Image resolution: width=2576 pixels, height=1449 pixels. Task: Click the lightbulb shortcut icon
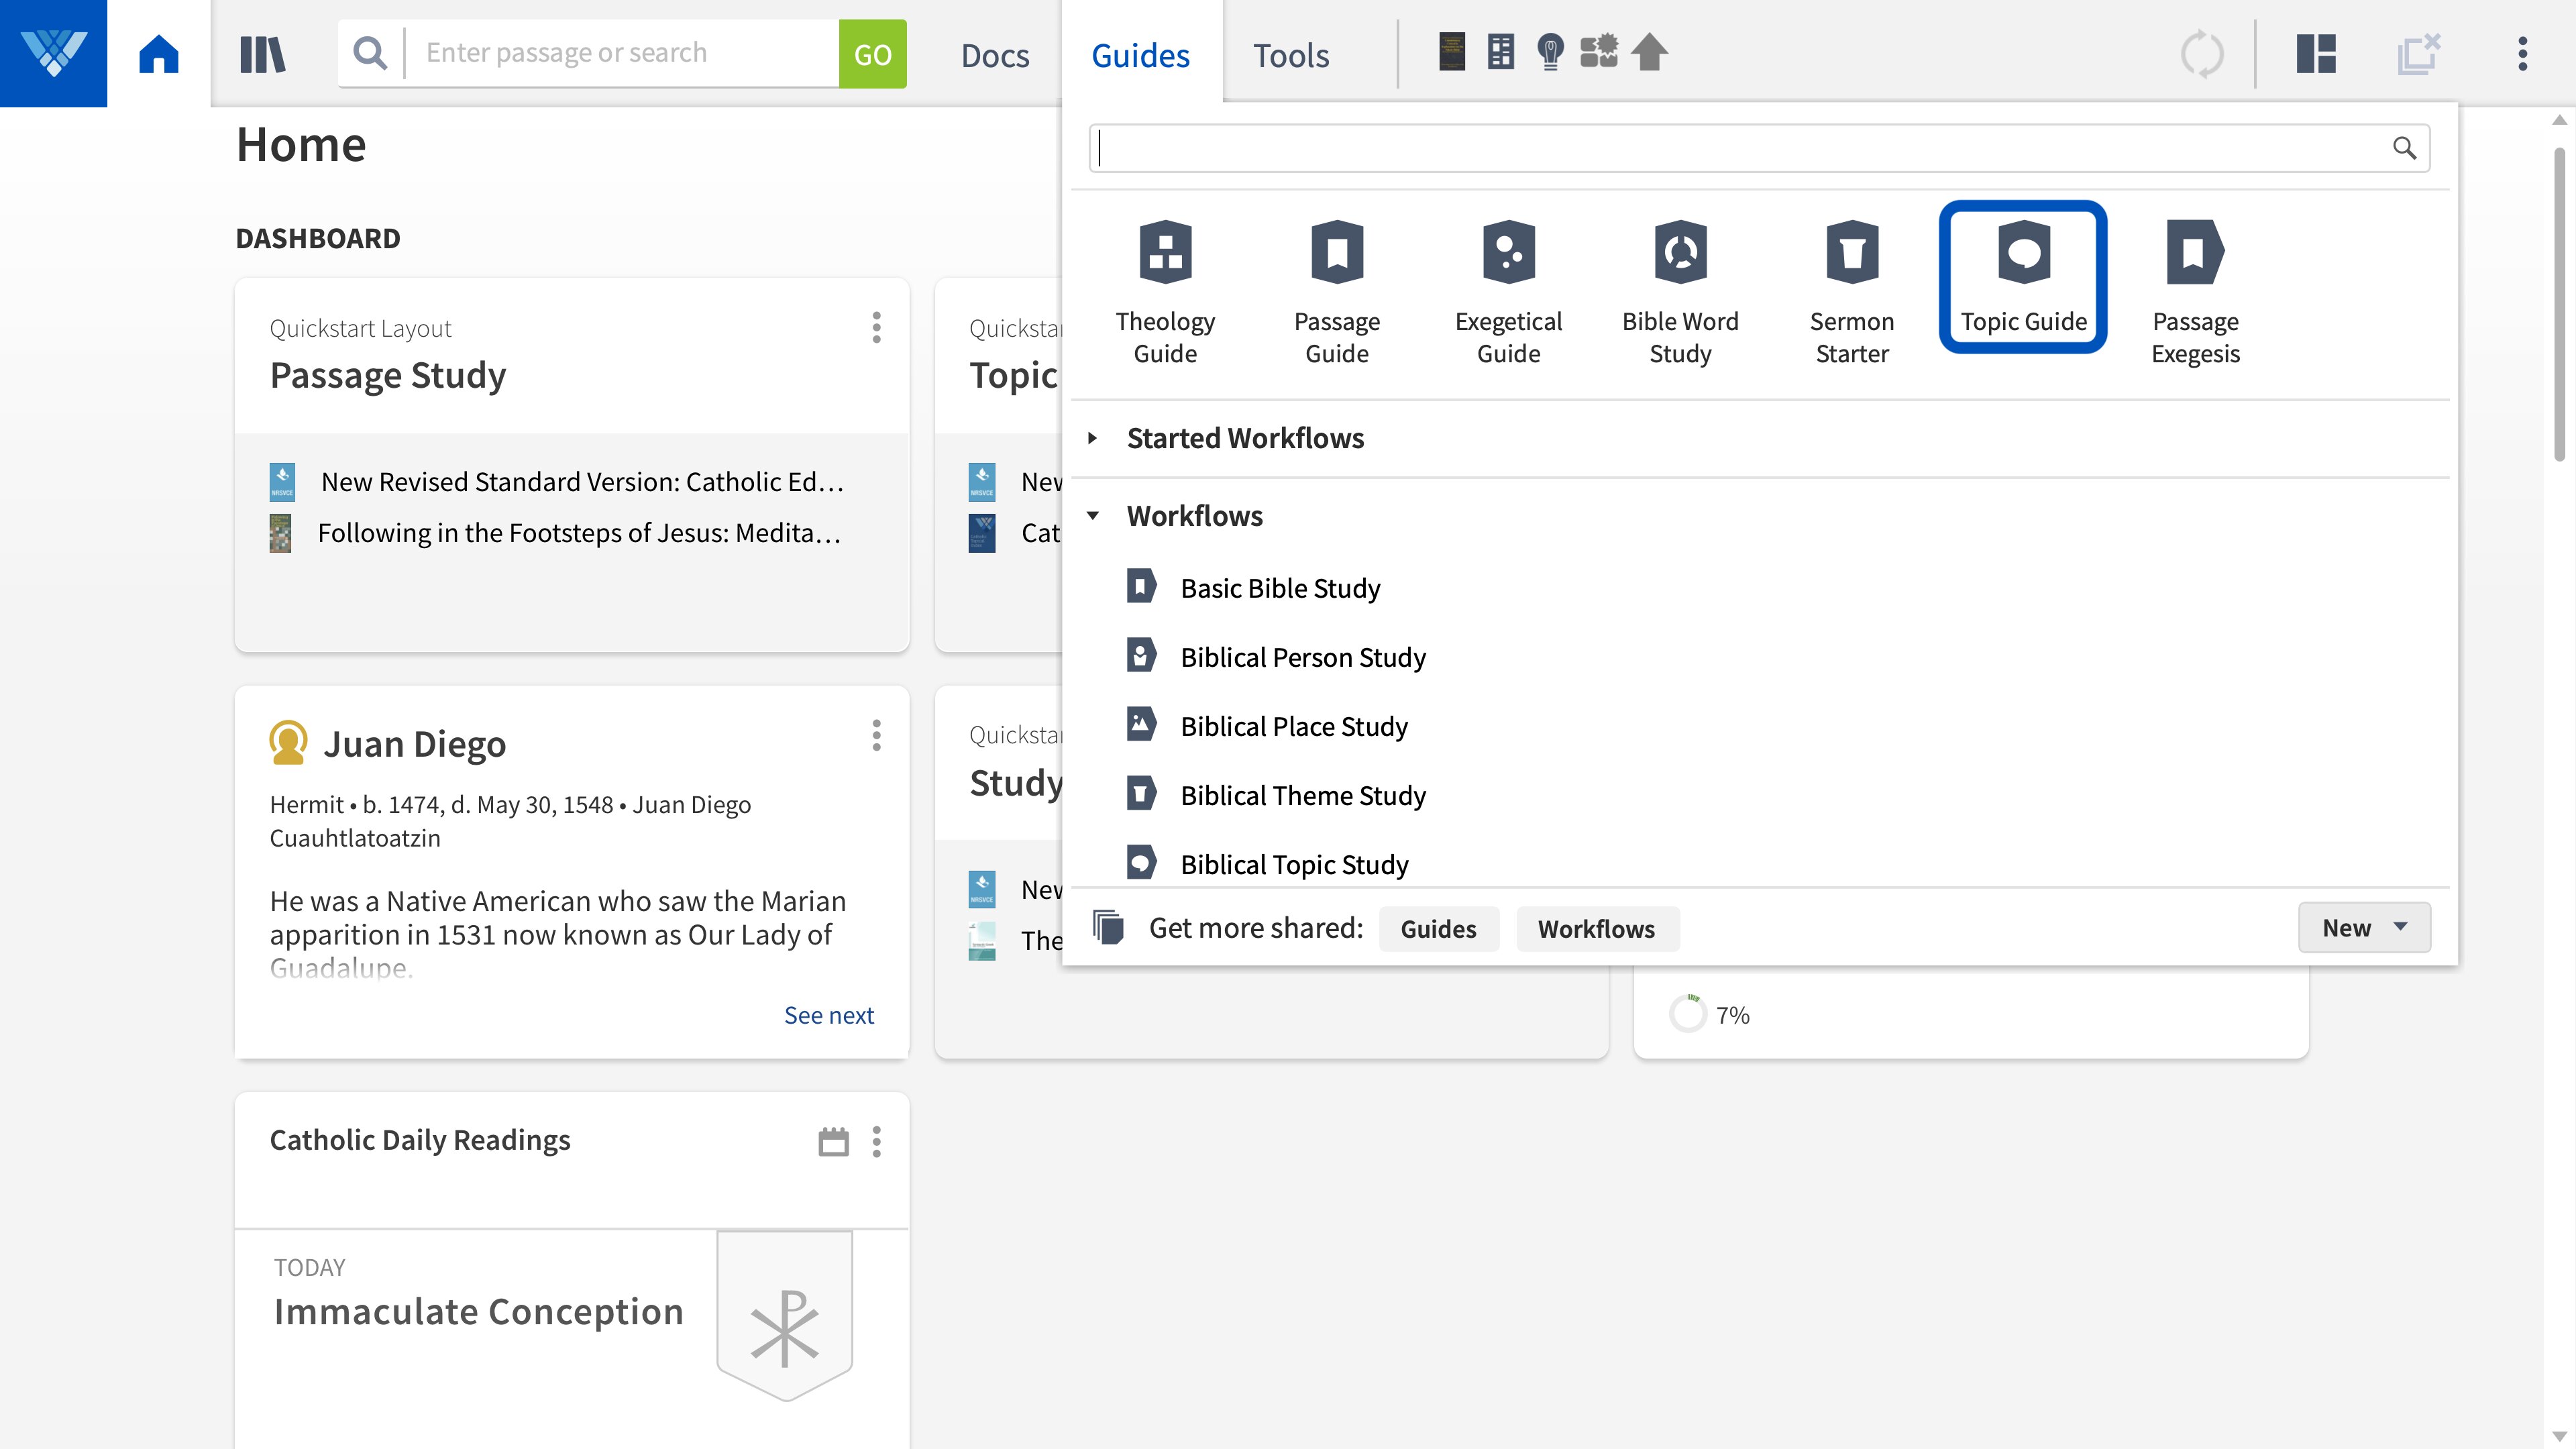click(x=1550, y=52)
